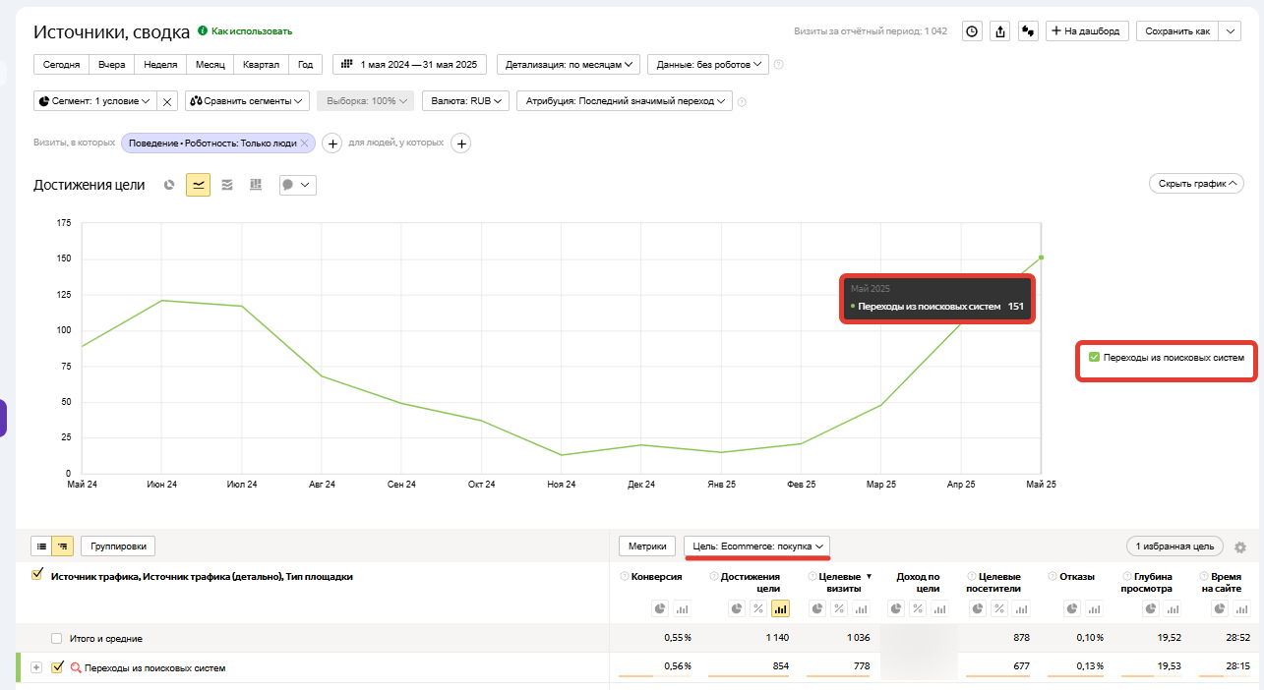Switch to stacked area chart view
Viewport: 1264px width, 690px height.
tap(227, 185)
